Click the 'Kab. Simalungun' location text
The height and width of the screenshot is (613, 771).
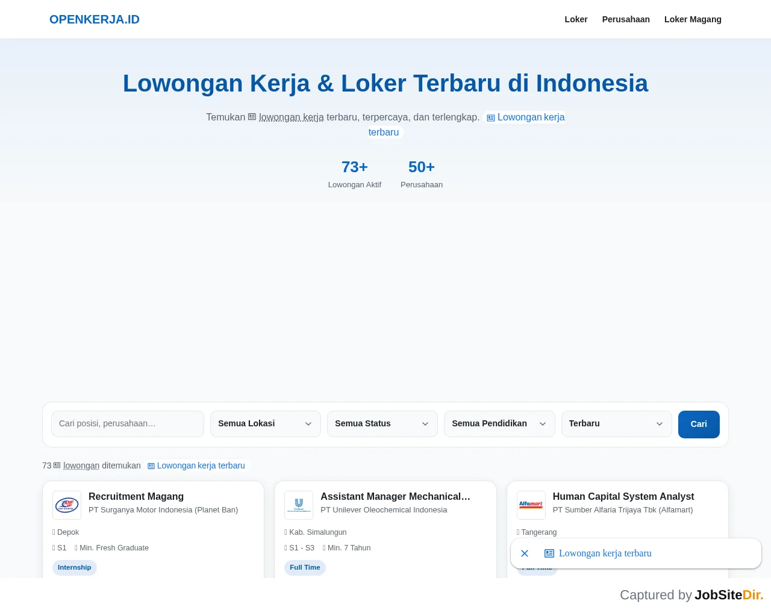click(318, 532)
